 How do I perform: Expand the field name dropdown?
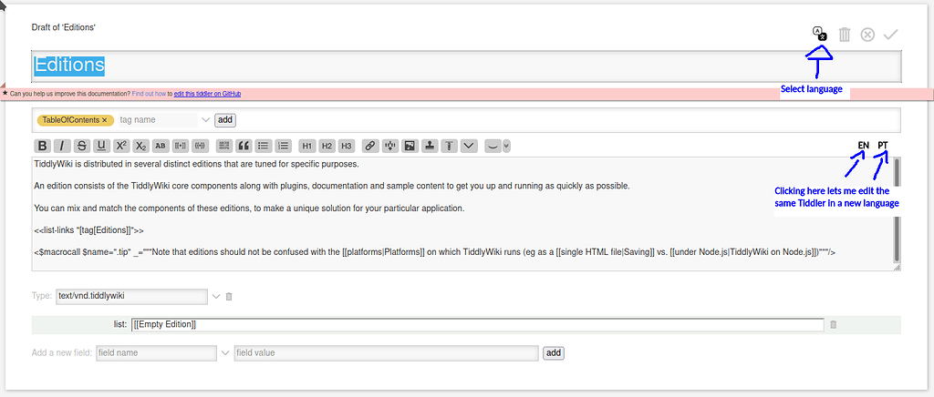225,352
